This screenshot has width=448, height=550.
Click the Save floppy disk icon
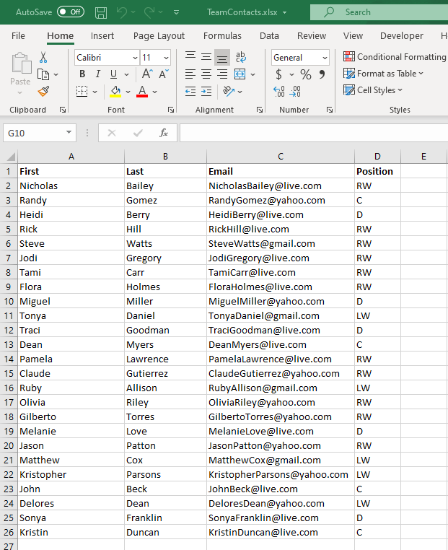coord(101,12)
